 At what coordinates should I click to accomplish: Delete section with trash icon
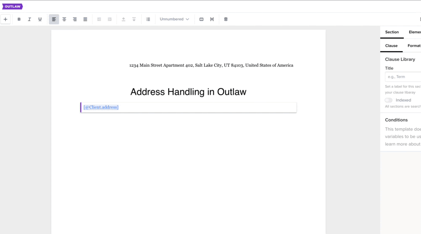coord(226,19)
